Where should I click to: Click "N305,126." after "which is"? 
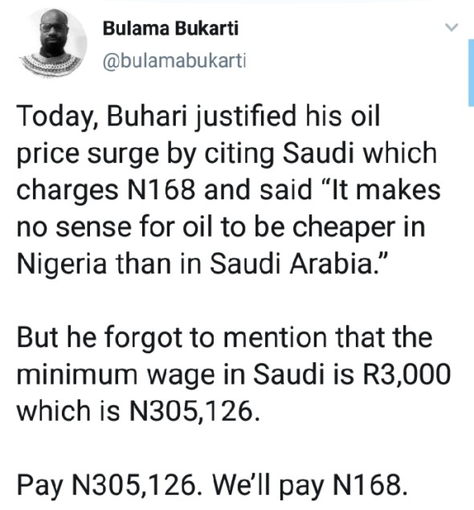pyautogui.click(x=195, y=410)
